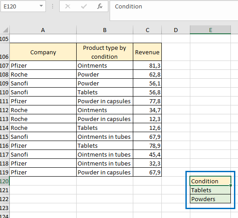
Task: Click revenue value 67,9 in row 119
Action: [147, 172]
